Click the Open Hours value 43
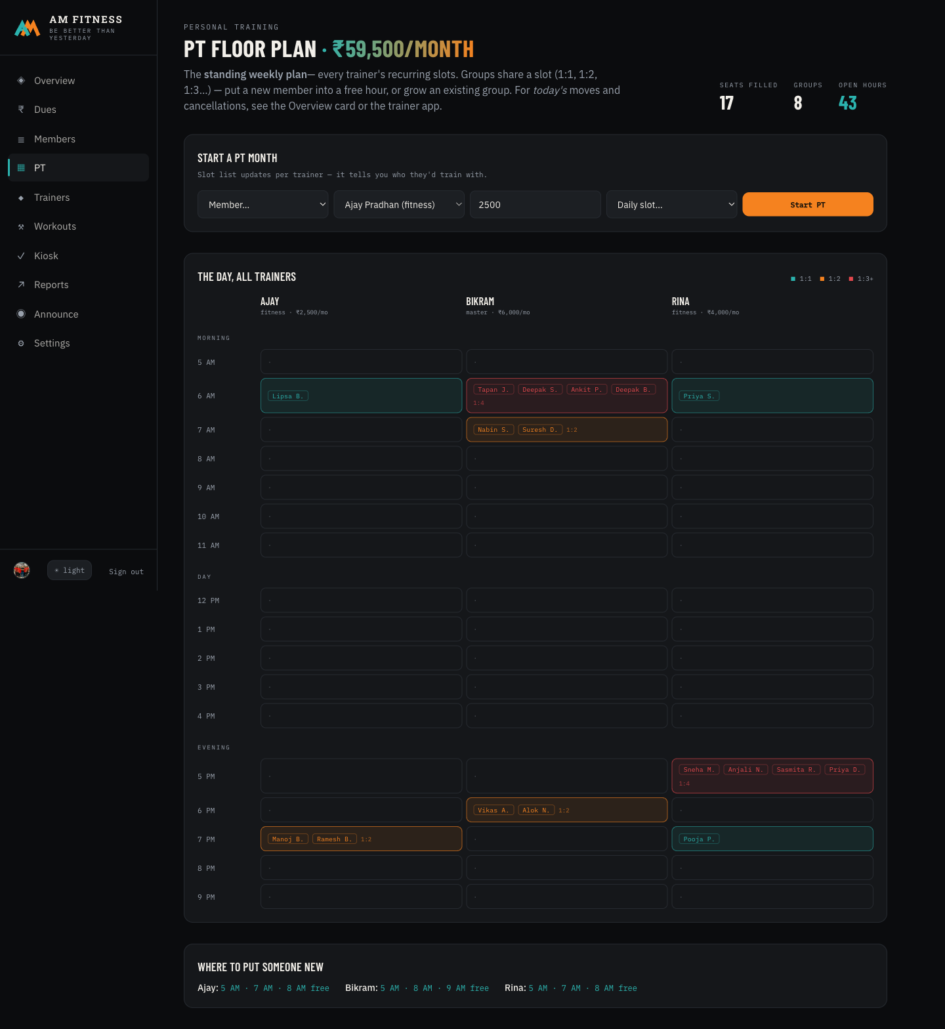 point(847,103)
